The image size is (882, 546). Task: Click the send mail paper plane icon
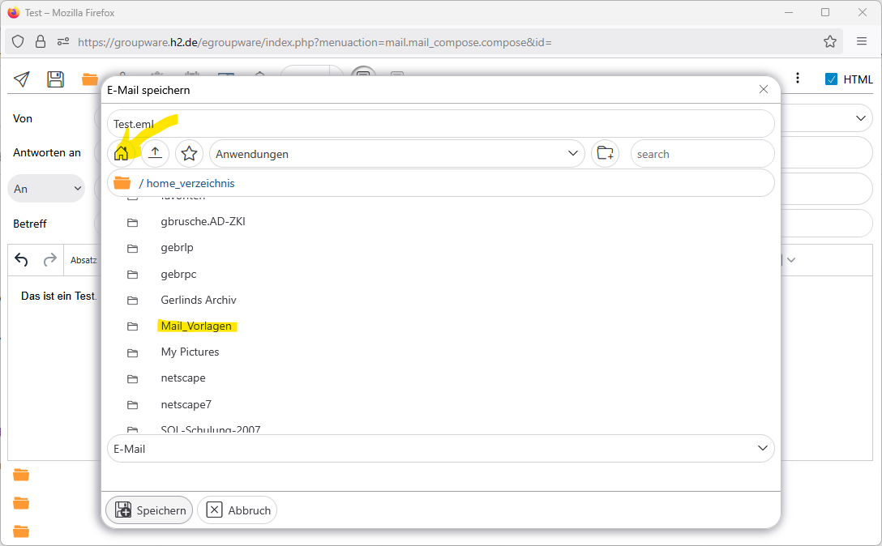(x=22, y=79)
